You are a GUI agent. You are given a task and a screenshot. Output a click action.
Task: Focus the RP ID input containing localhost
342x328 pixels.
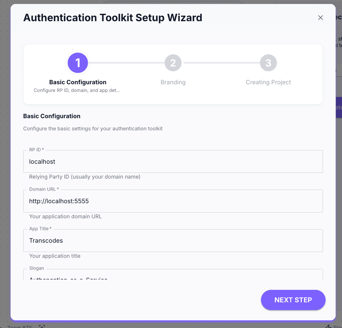point(173,162)
